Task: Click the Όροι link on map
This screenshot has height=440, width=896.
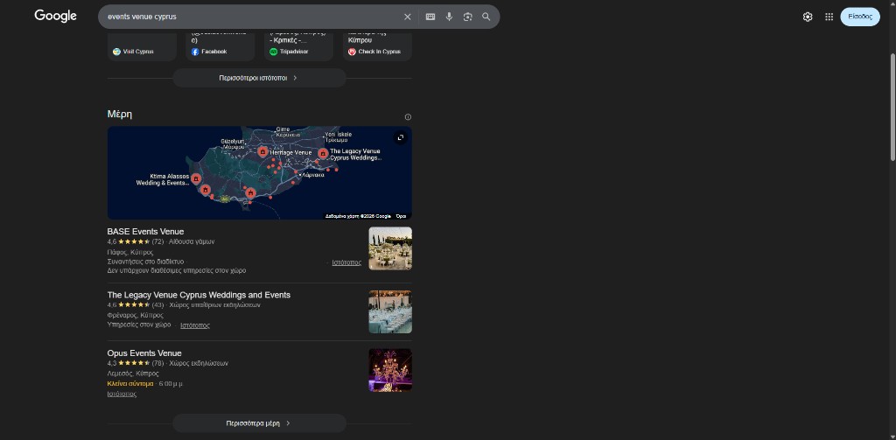Action: pos(401,216)
